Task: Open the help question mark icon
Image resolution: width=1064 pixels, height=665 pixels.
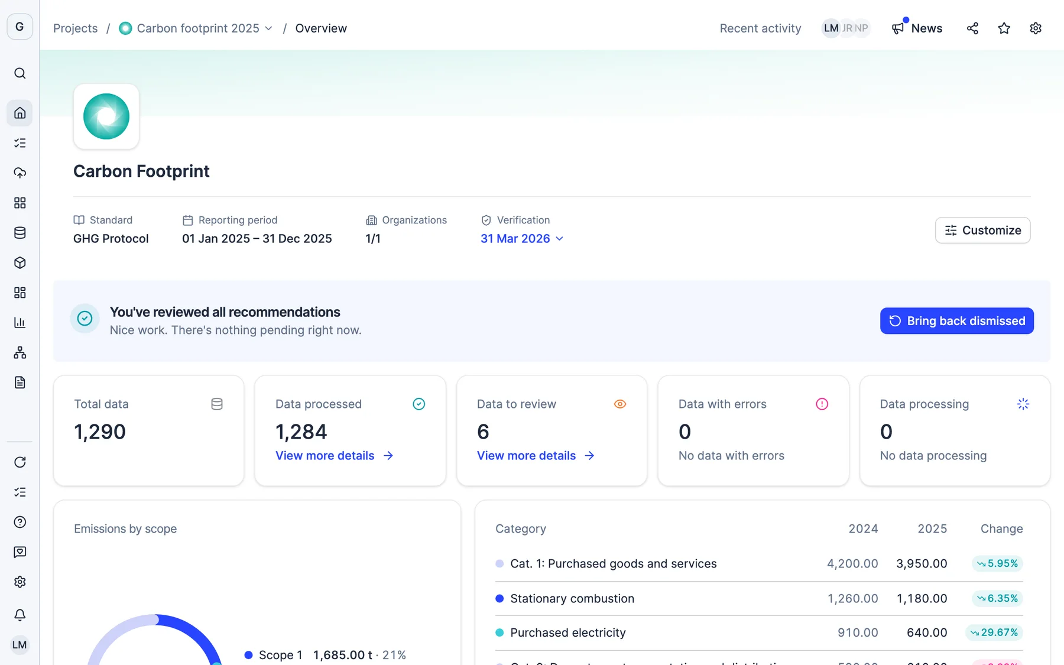Action: pyautogui.click(x=20, y=522)
